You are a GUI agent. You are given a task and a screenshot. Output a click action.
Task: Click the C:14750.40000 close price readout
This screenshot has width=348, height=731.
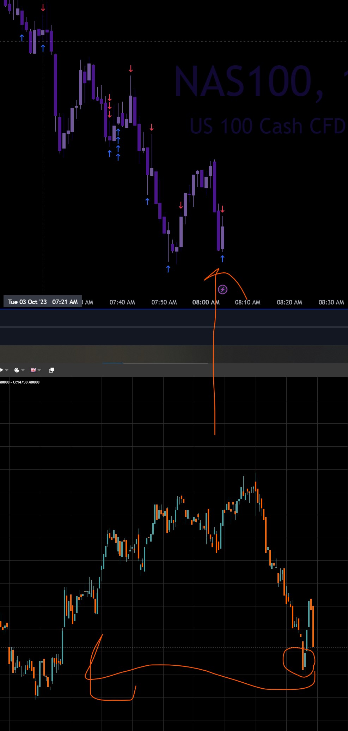(26, 382)
